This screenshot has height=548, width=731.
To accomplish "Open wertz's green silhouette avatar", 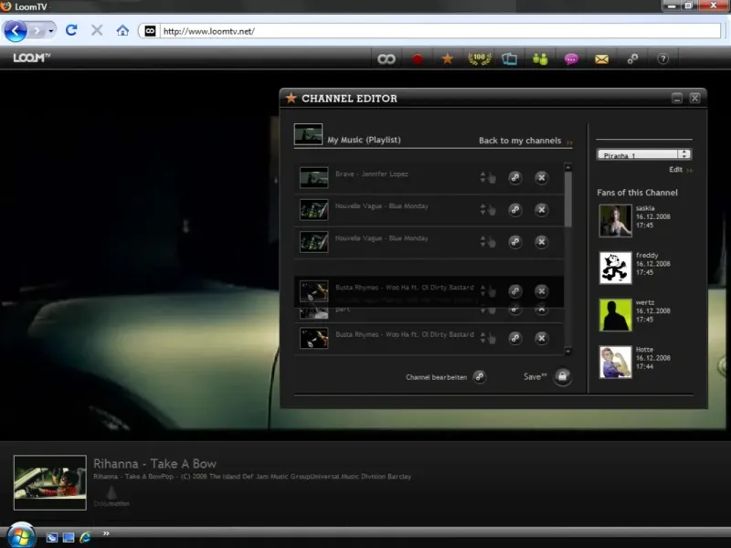I will tap(615, 314).
